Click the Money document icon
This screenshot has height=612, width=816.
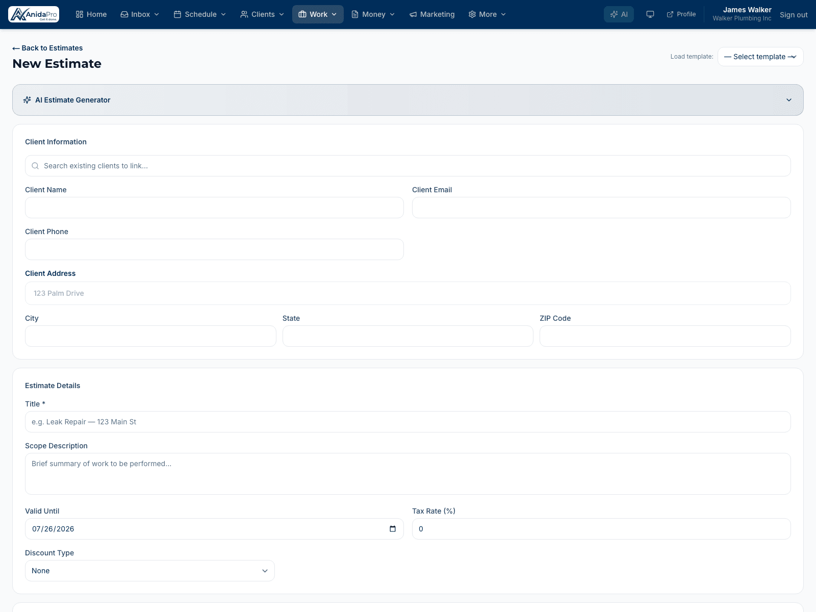(355, 14)
